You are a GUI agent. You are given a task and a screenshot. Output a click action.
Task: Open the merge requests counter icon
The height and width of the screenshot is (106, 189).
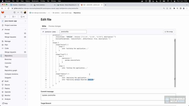(14, 17)
